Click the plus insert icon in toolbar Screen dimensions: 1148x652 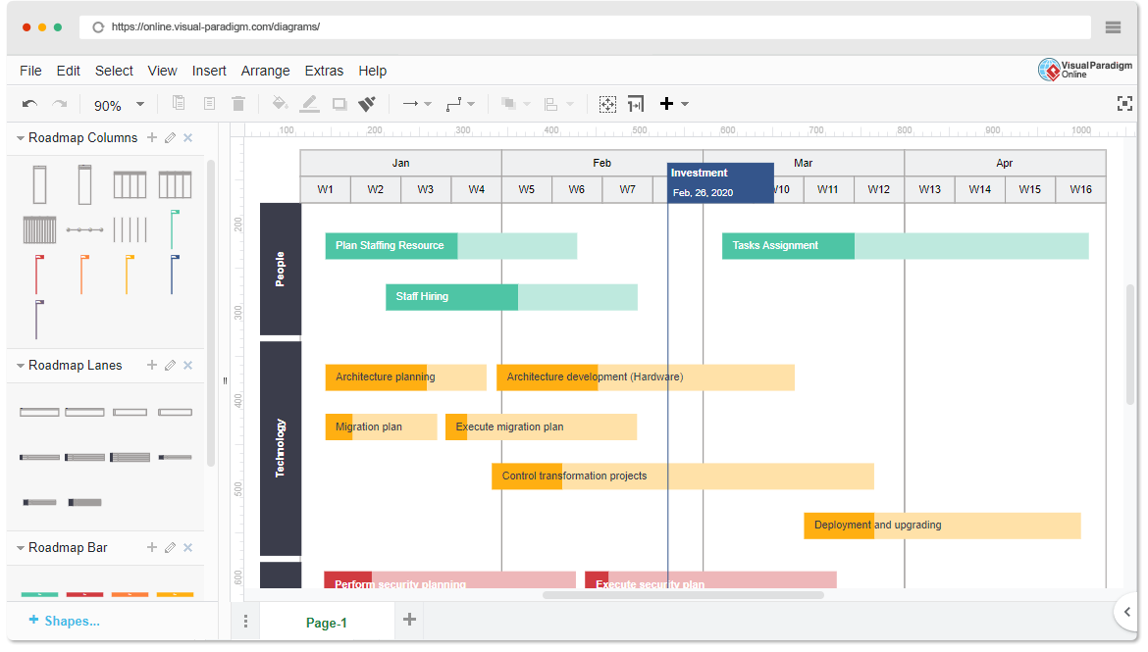[x=666, y=104]
